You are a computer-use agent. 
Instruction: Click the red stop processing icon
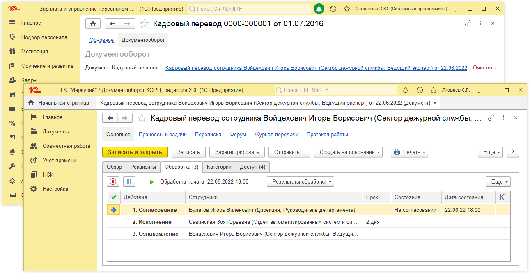(113, 181)
